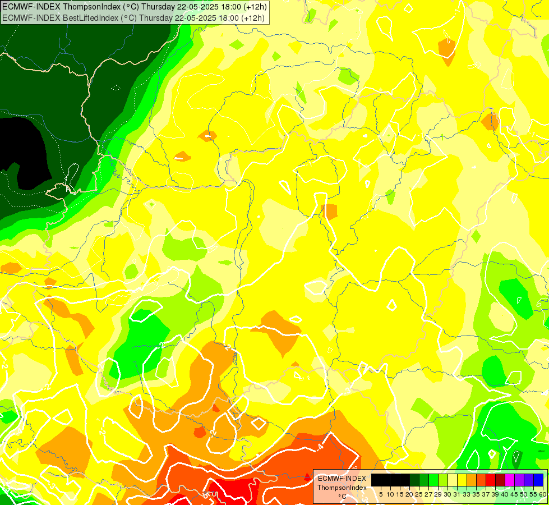Click the legend tick value 31
This screenshot has width=549, height=505.
[x=457, y=494]
